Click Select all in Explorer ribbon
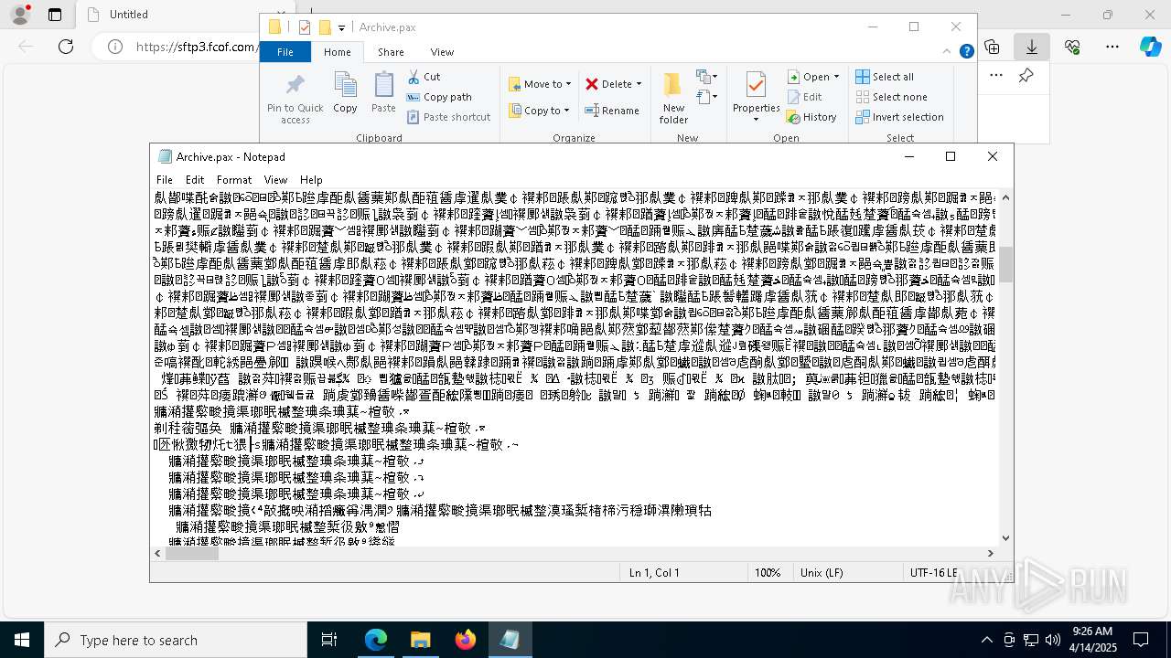The image size is (1171, 658). 885,77
